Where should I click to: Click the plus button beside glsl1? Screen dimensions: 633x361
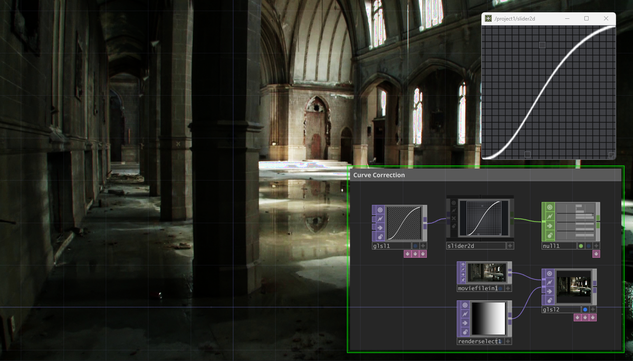point(423,246)
